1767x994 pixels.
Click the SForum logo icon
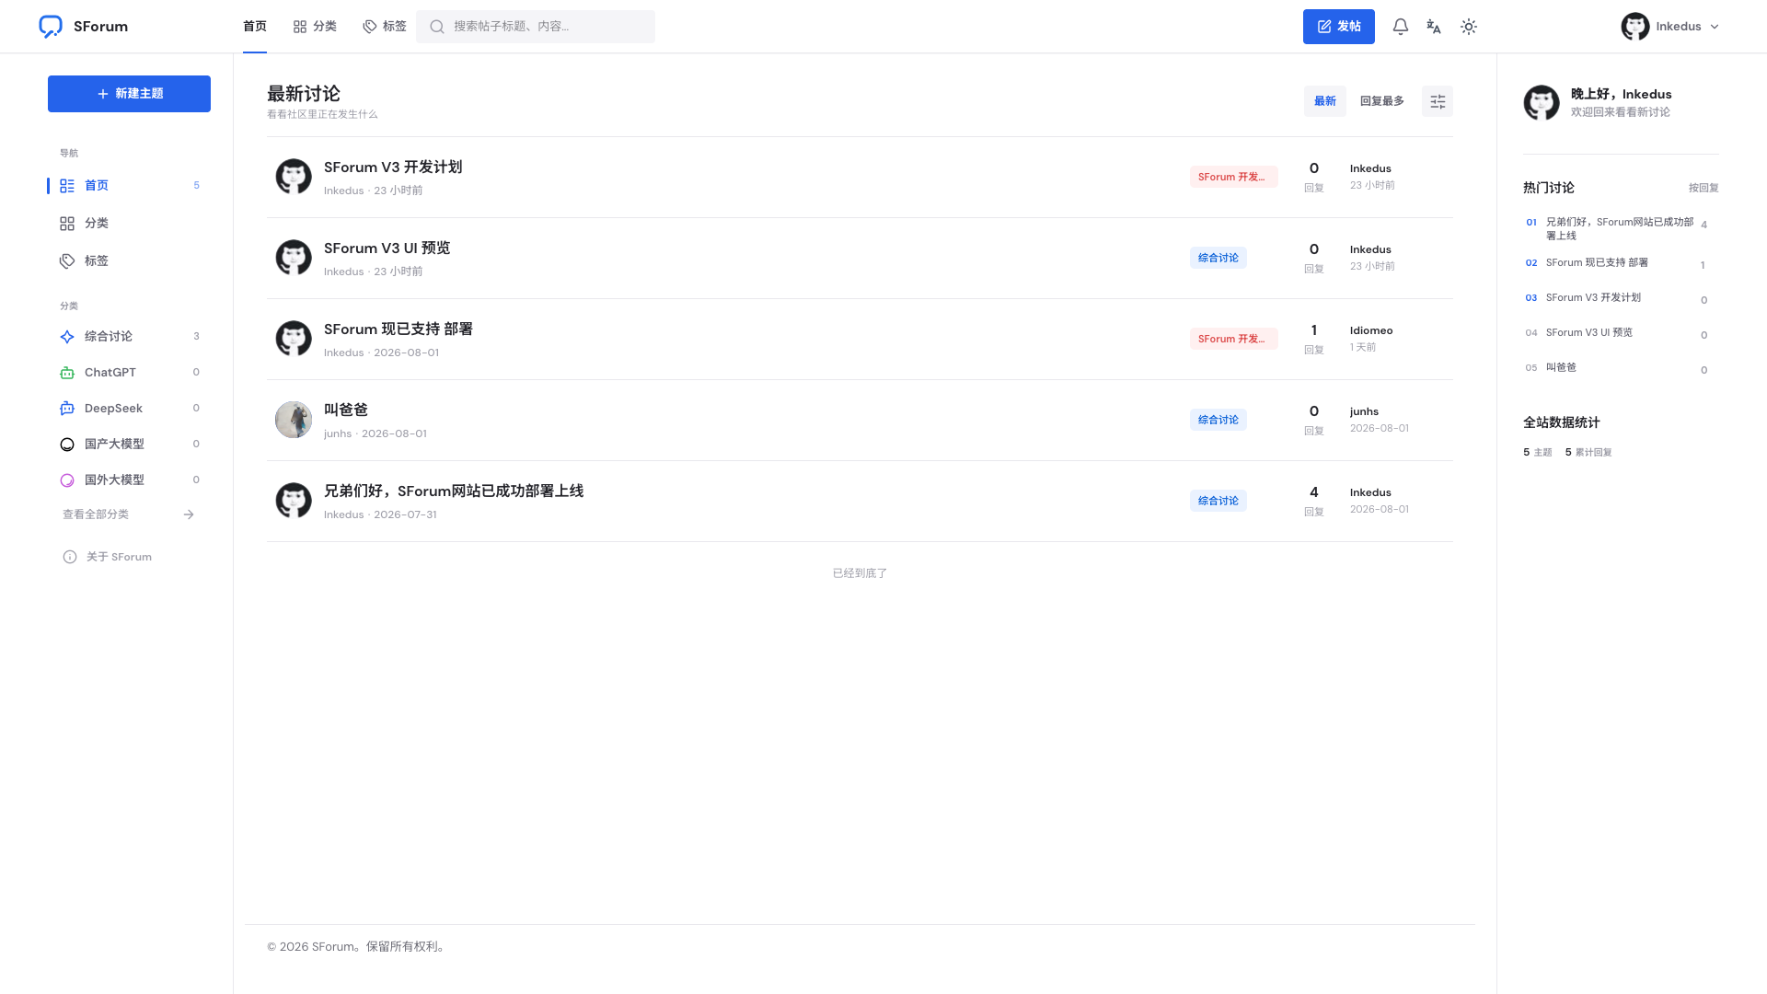coord(51,27)
